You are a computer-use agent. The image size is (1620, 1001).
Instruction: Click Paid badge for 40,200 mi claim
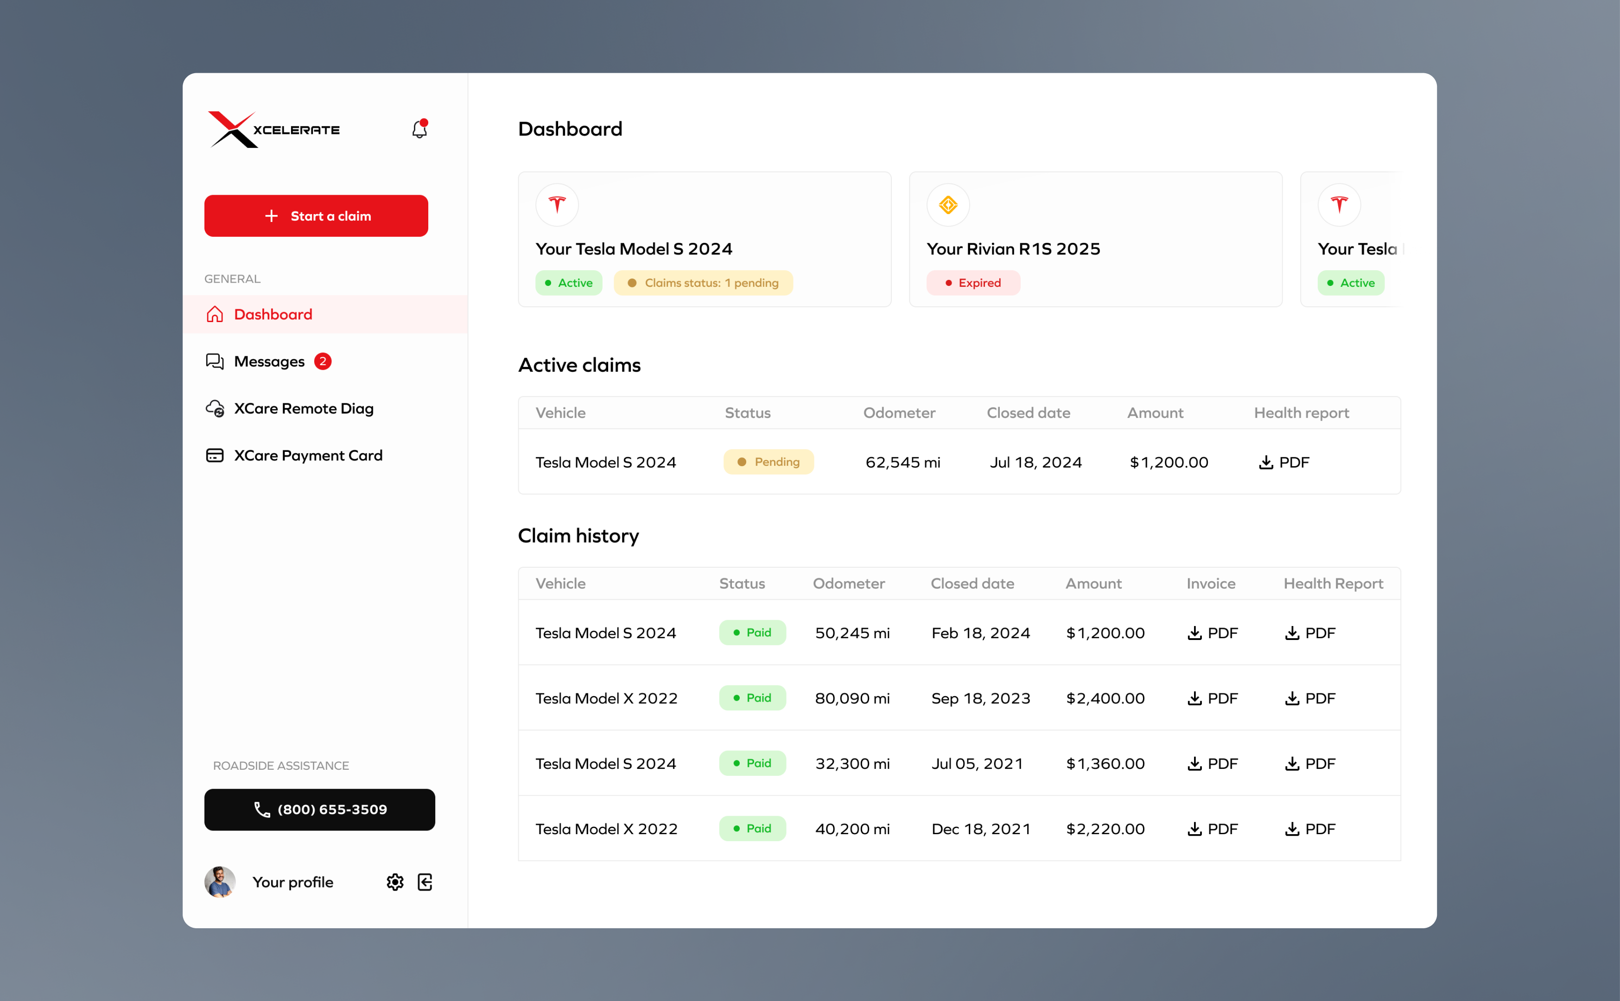tap(753, 829)
